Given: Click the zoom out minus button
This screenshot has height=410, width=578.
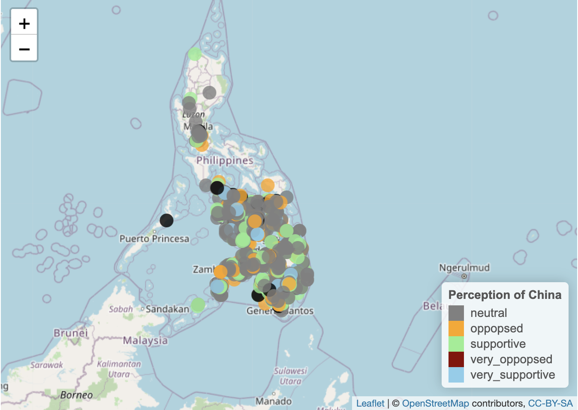Looking at the screenshot, I should tap(24, 48).
